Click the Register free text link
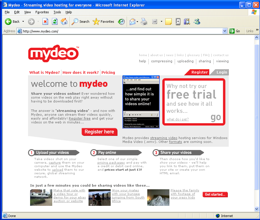Image resolution: width=260 pixels, height=220 pixels. 80,118
